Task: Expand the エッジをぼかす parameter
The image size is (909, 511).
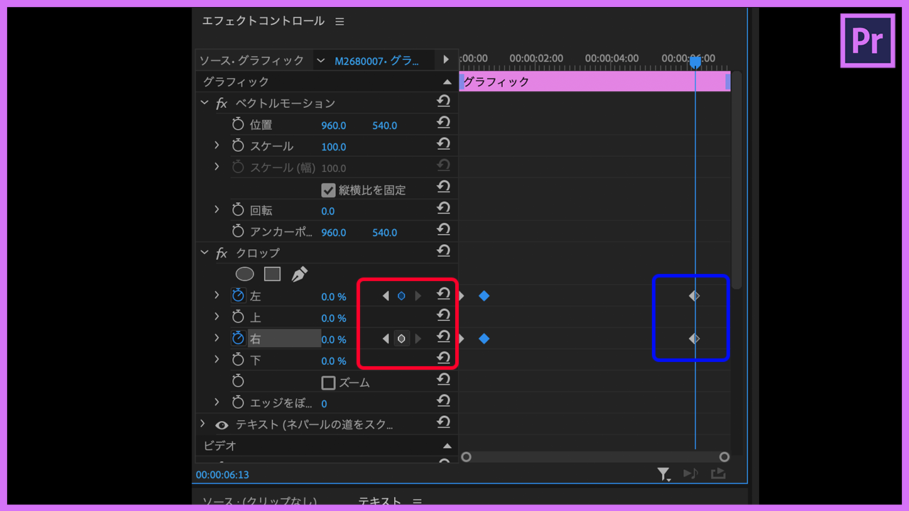Action: (217, 402)
